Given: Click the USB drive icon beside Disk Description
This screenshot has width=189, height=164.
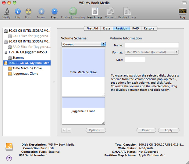Looking at the screenshot, I should point(9,147).
